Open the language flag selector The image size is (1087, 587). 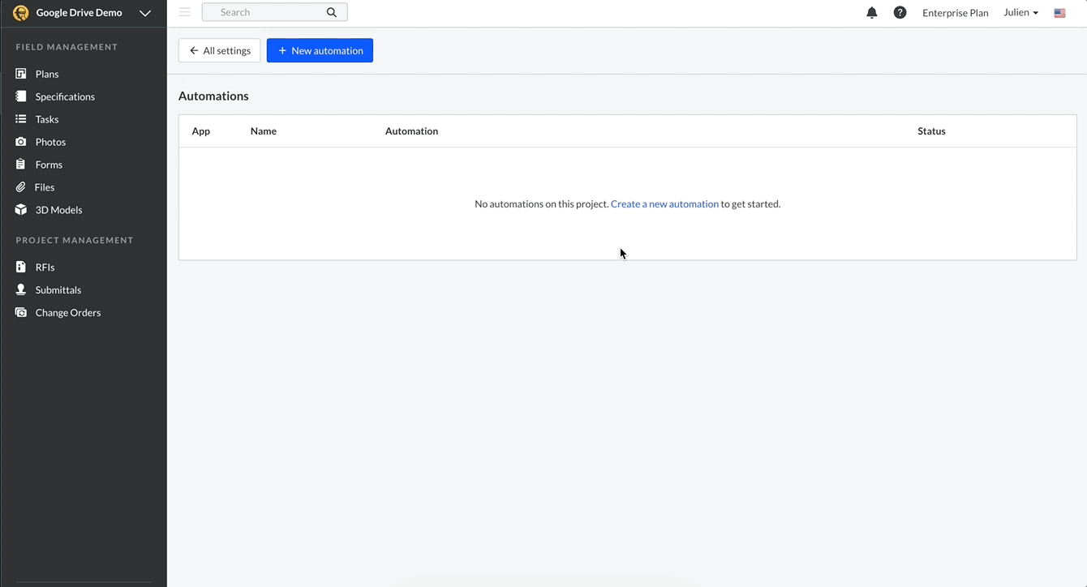(x=1059, y=12)
